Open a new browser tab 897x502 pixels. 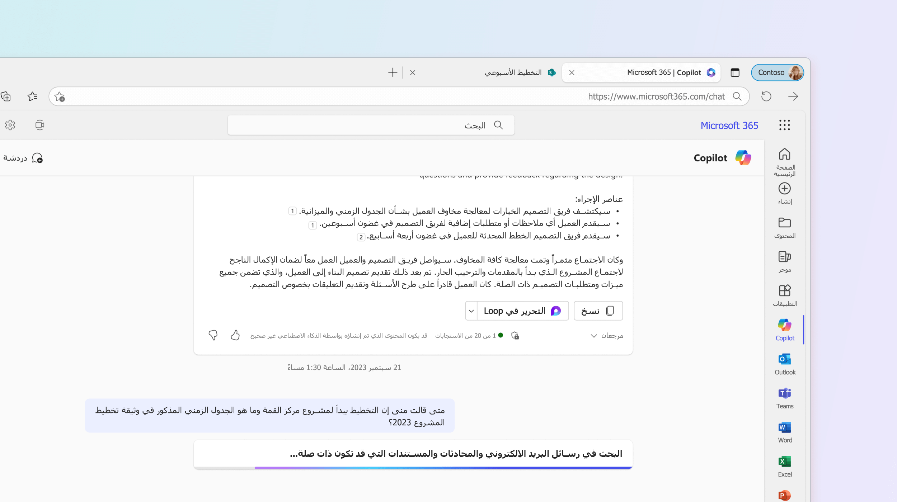coord(393,72)
